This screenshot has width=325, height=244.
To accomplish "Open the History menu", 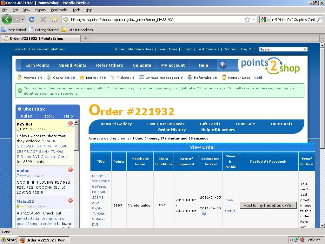I will 41,10.
